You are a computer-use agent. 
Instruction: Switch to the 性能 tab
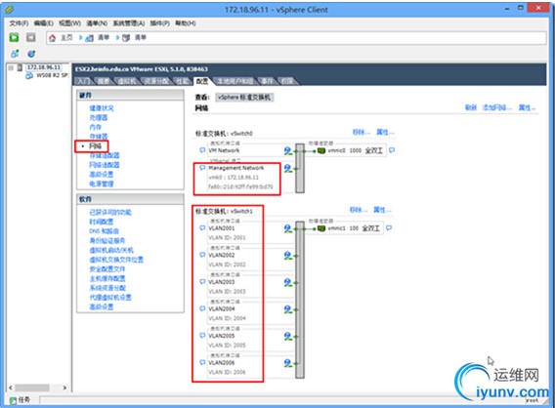(x=182, y=81)
